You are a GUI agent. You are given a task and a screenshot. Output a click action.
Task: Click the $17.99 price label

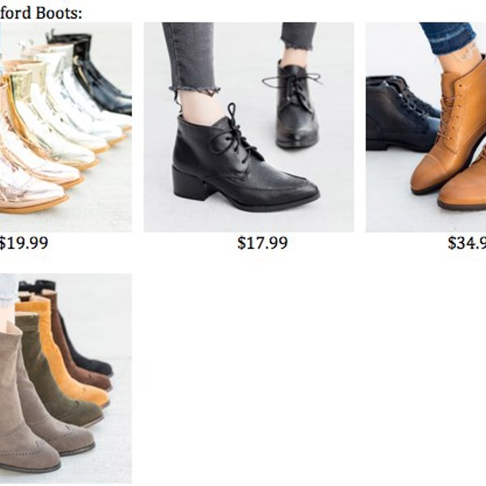click(262, 243)
